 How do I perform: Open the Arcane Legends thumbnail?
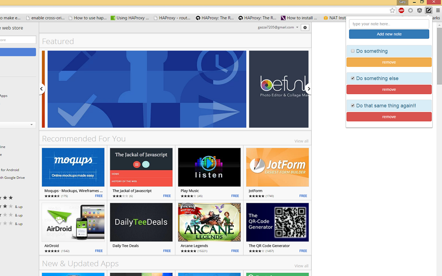point(209,222)
